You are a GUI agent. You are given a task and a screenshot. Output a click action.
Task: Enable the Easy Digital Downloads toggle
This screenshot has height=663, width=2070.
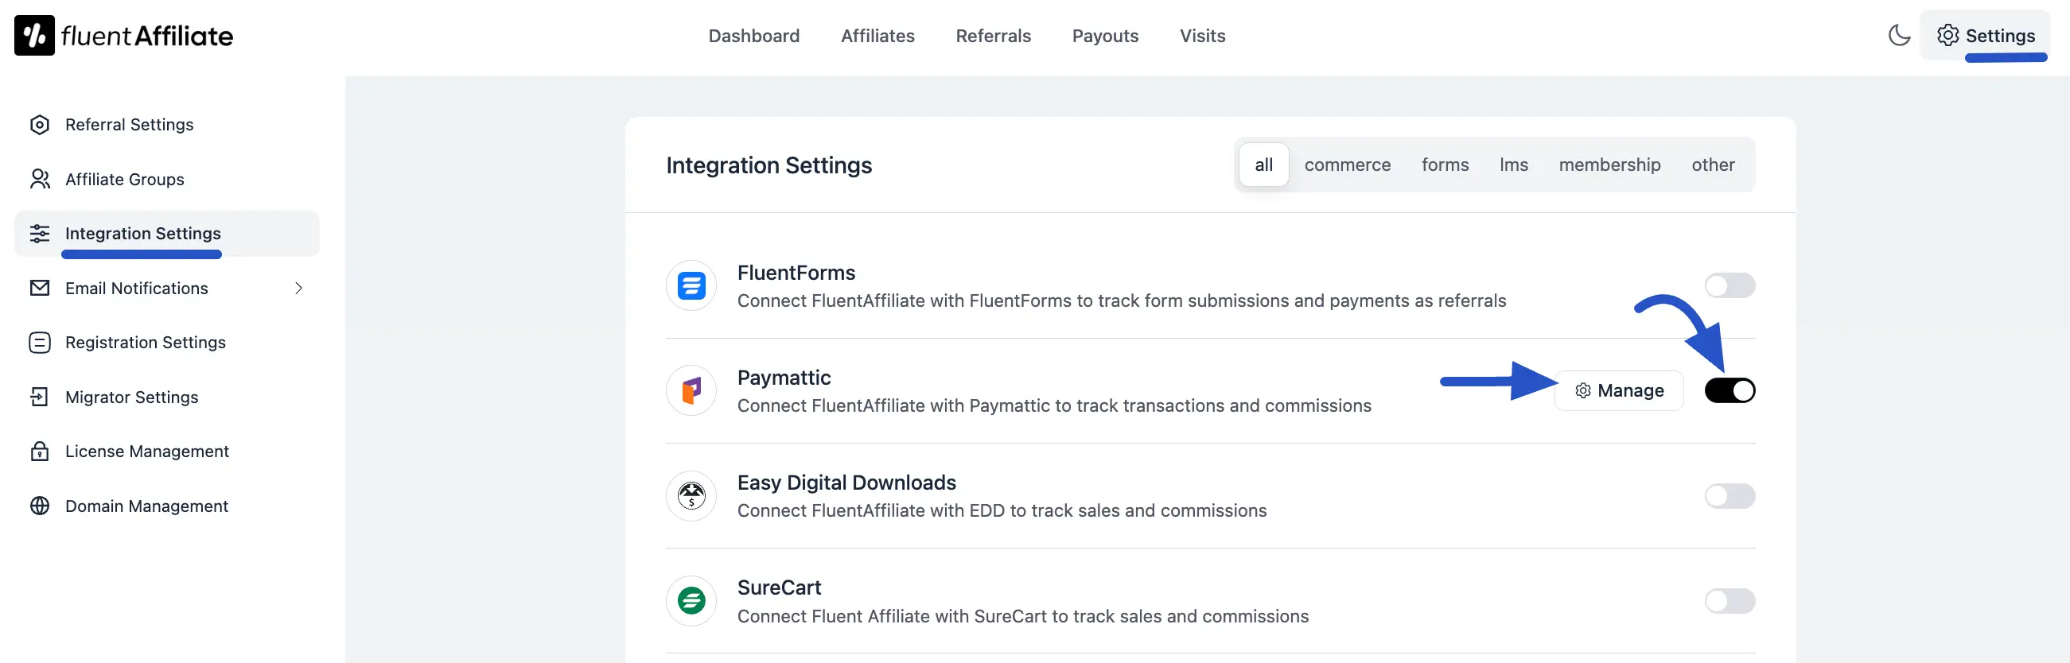pos(1730,496)
